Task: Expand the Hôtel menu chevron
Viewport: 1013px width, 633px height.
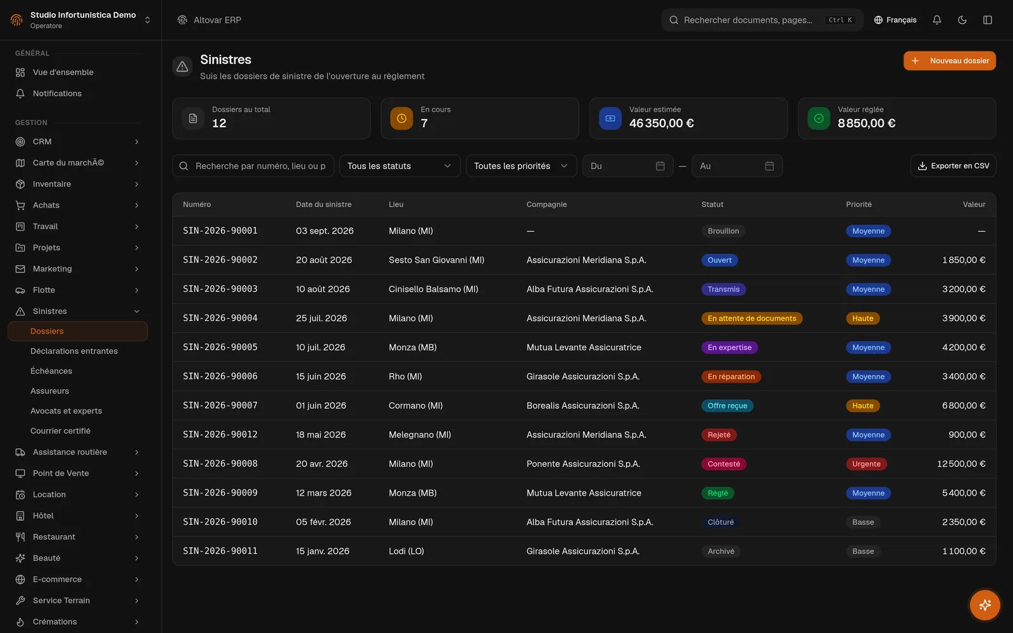Action: pos(137,516)
